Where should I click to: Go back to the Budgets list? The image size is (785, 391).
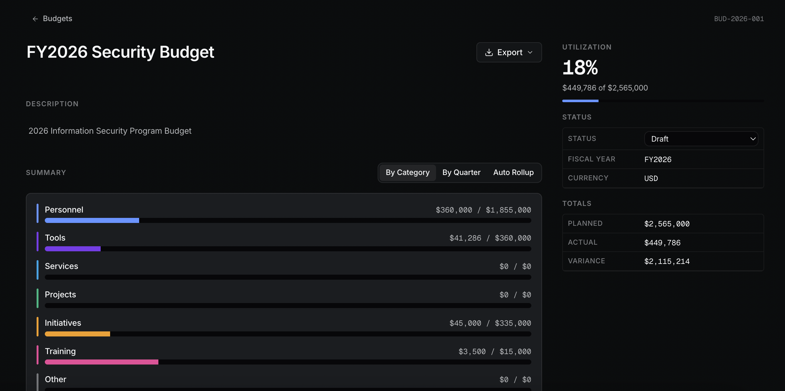pos(52,19)
